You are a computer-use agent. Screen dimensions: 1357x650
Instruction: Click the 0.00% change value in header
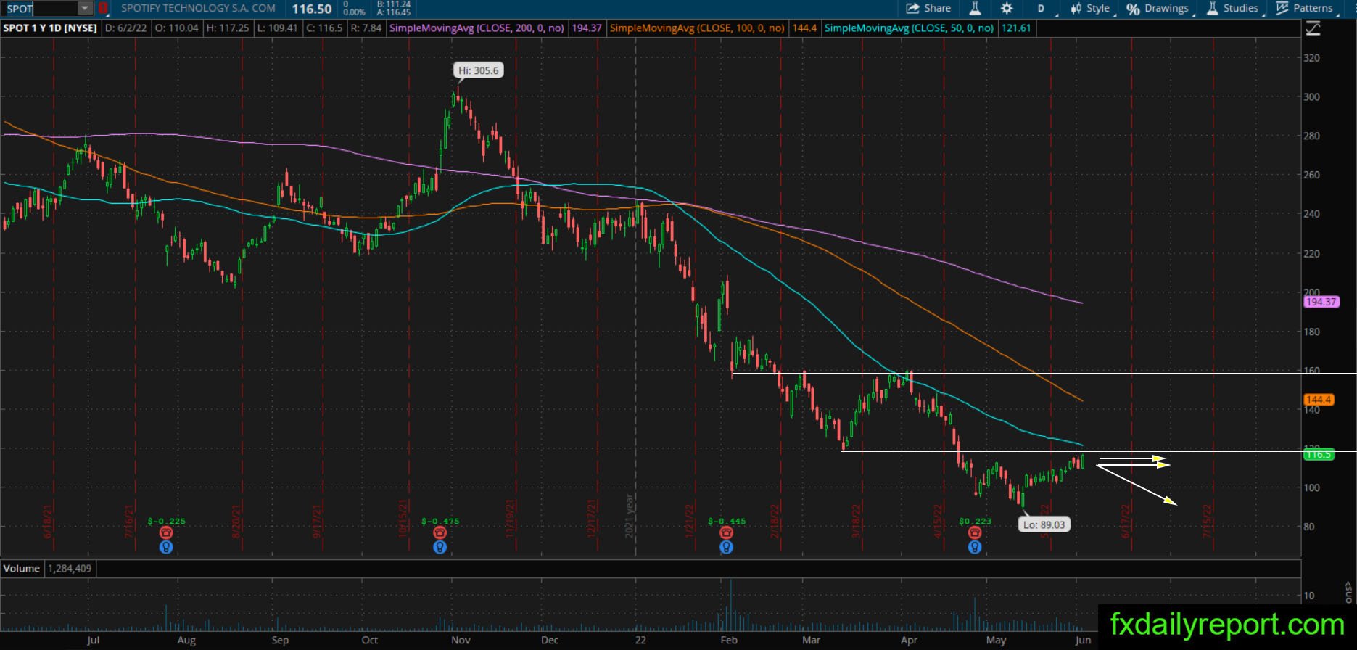click(354, 12)
